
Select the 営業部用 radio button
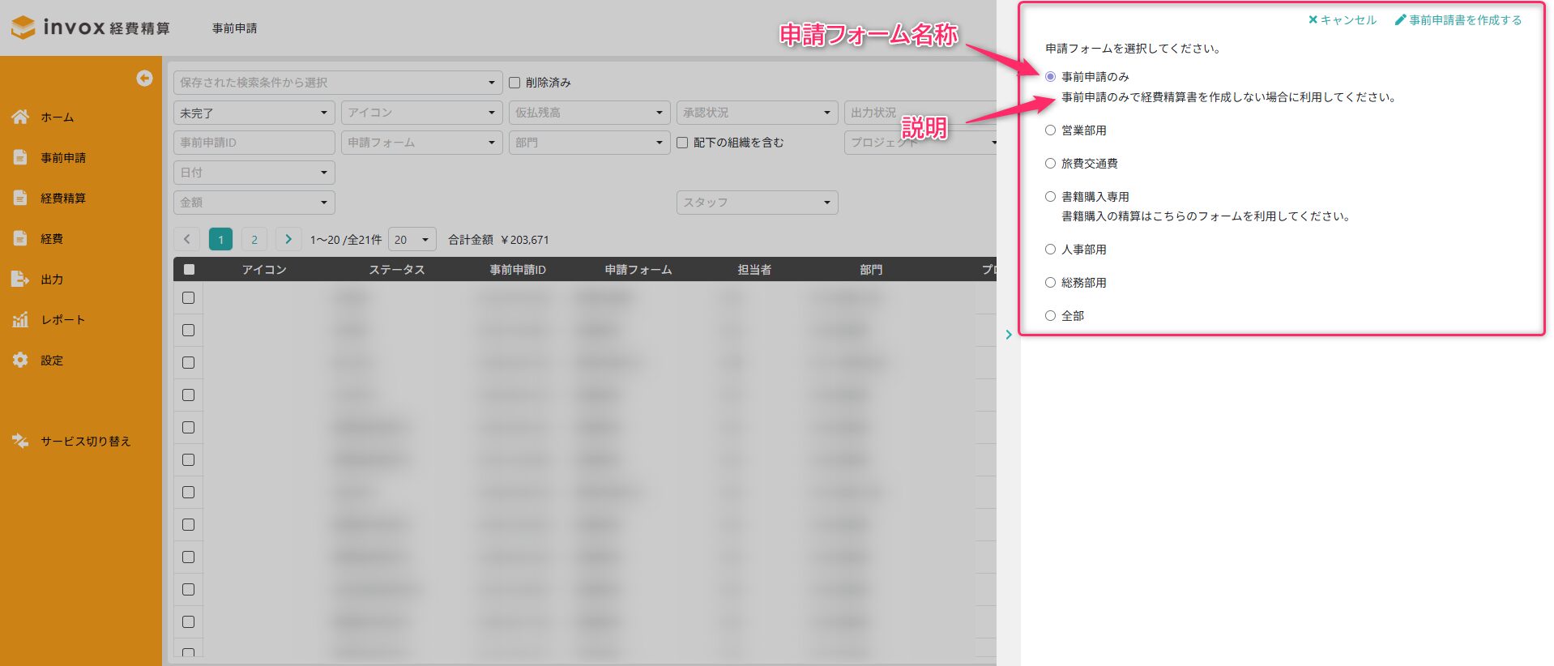[x=1050, y=130]
